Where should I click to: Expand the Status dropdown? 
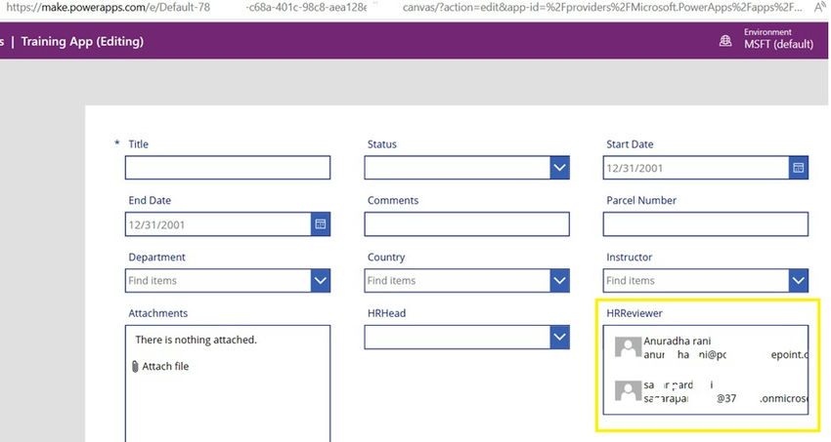pyautogui.click(x=559, y=168)
